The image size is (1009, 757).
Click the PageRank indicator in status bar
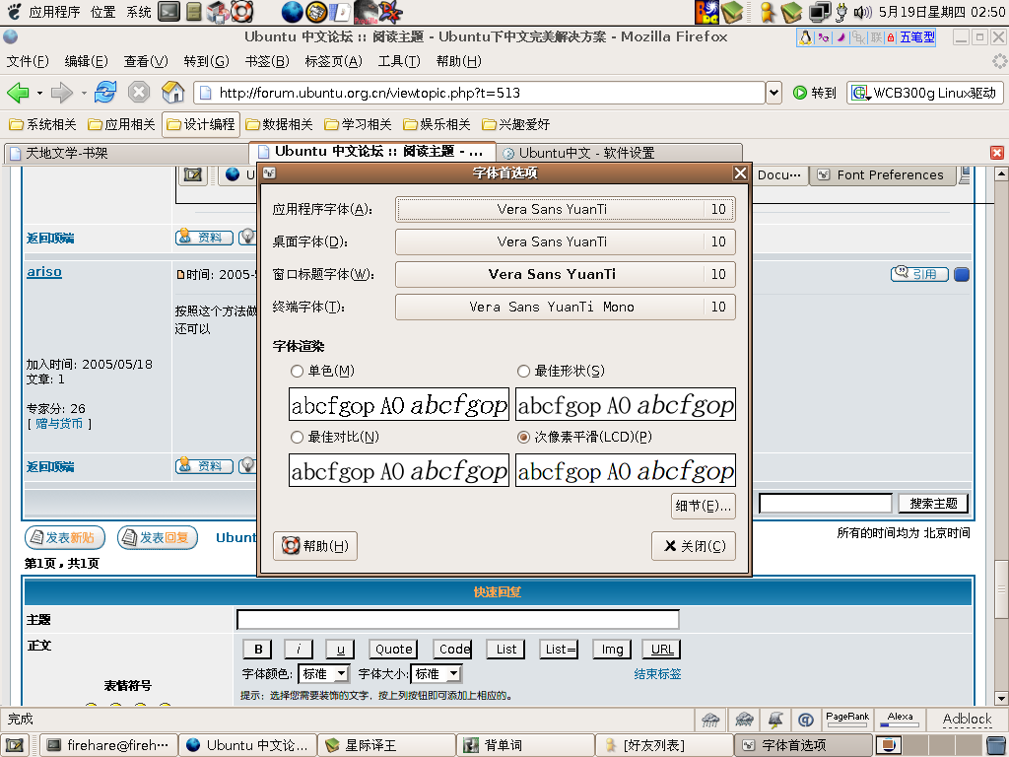click(846, 720)
